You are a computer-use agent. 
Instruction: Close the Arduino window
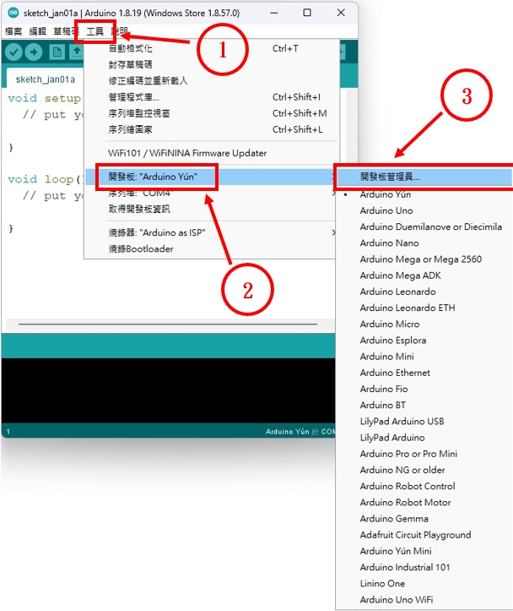(x=341, y=13)
